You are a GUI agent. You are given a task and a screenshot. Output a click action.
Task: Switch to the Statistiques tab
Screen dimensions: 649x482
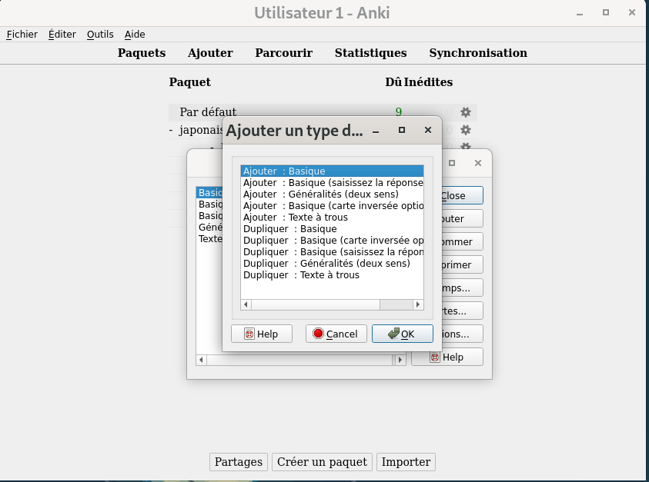tap(370, 53)
